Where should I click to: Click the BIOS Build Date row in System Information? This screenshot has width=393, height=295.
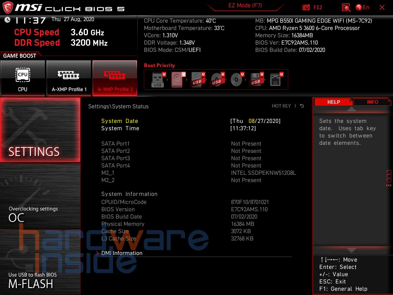[179, 217]
